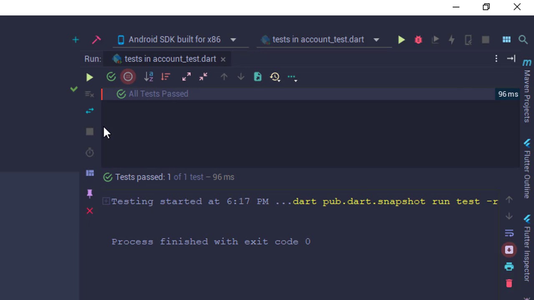The image size is (534, 300).
Task: Click the green Run button in main toolbar
Action: (x=401, y=40)
